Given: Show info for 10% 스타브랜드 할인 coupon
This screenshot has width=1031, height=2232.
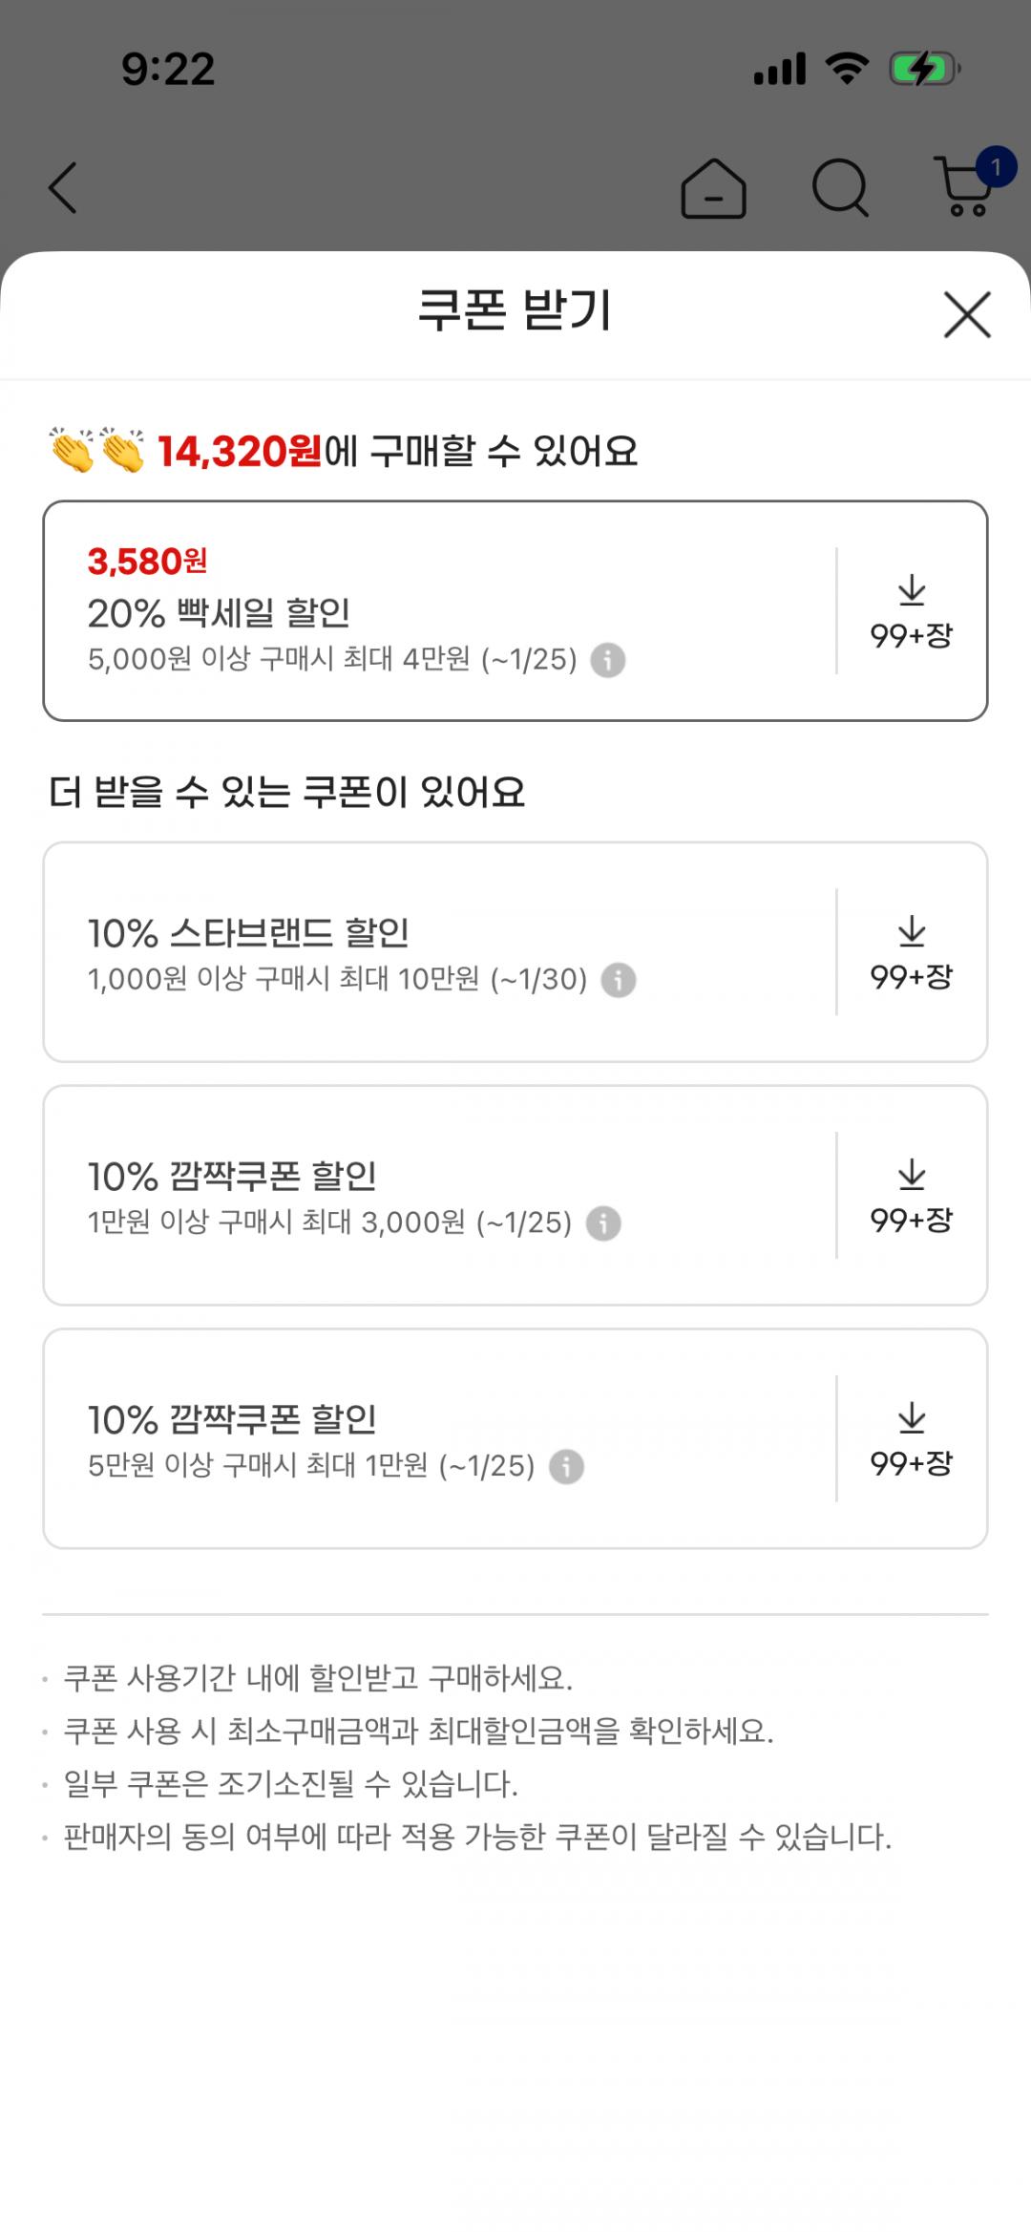Looking at the screenshot, I should [619, 980].
